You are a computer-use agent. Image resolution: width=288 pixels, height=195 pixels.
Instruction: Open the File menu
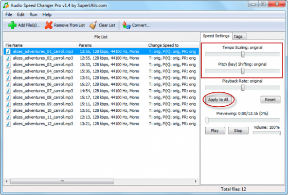click(x=9, y=15)
